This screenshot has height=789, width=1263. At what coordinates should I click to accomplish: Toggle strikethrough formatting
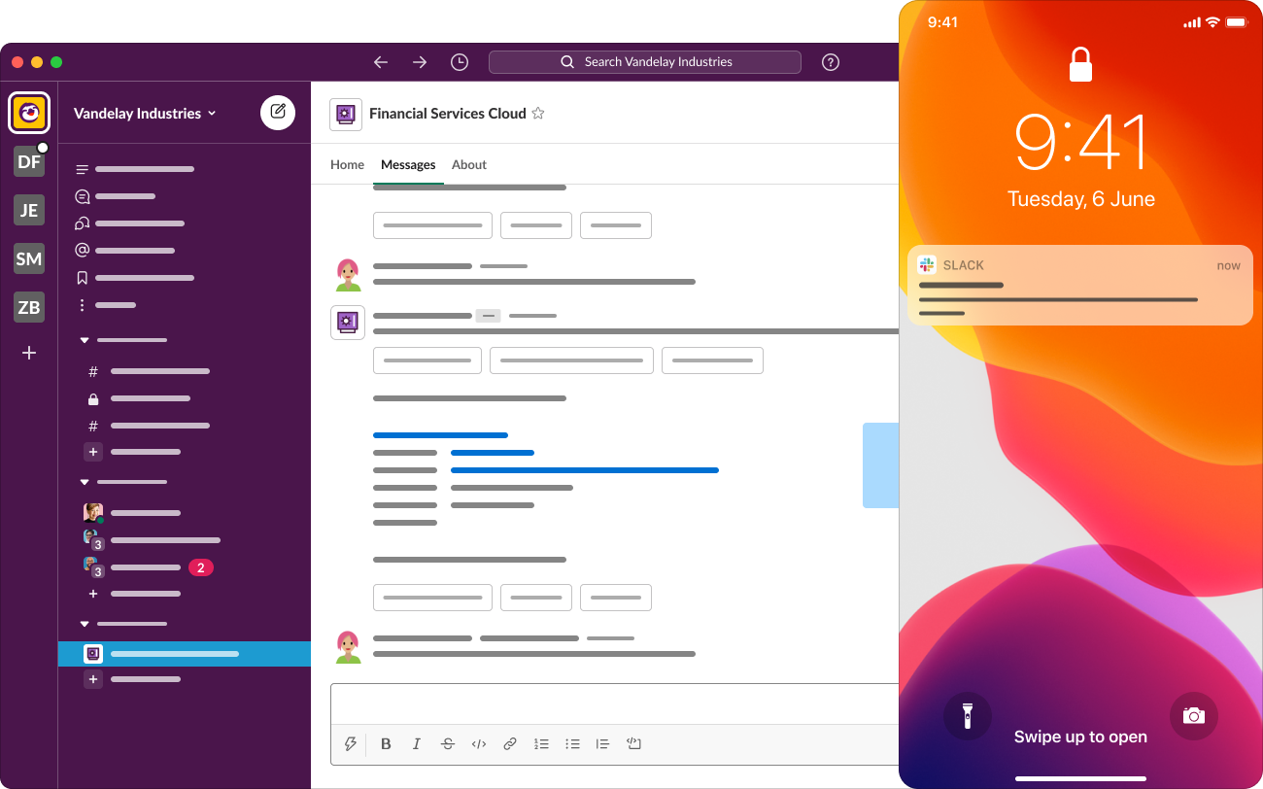pos(448,744)
